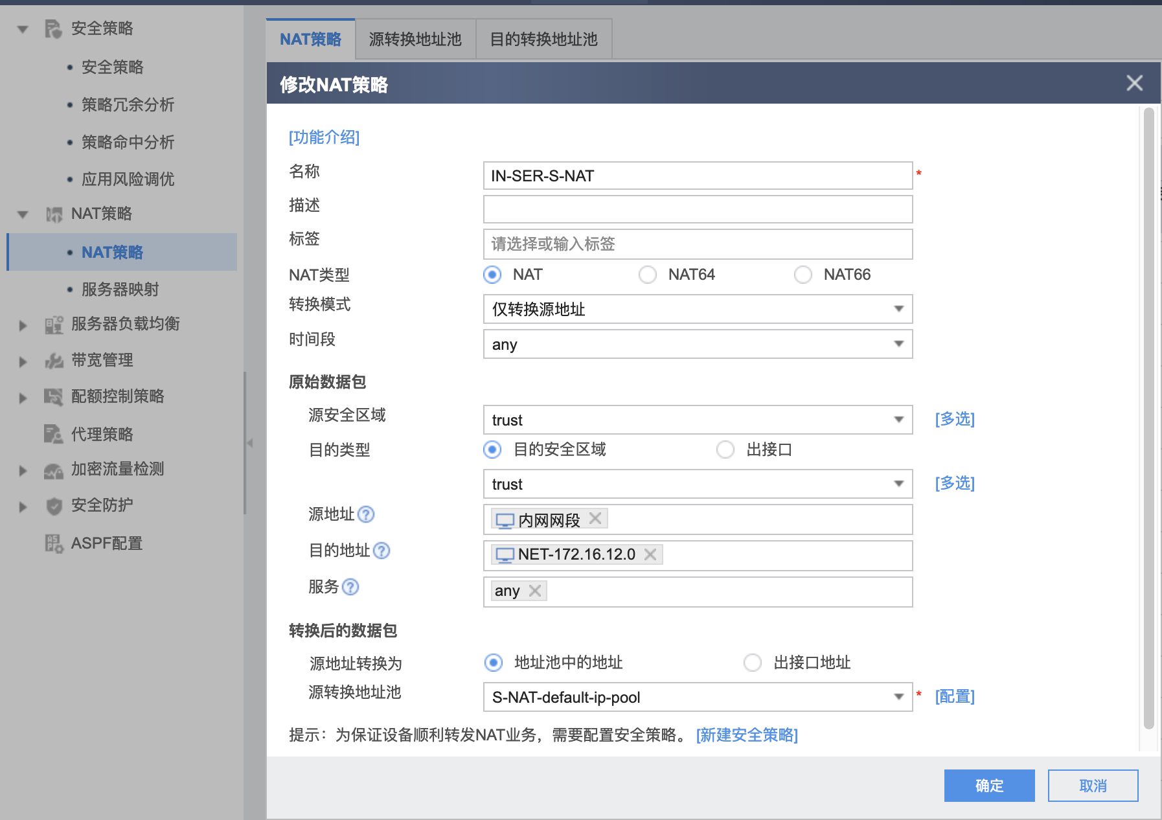
Task: Open 策略命中分析 in the sidebar
Action: [128, 142]
